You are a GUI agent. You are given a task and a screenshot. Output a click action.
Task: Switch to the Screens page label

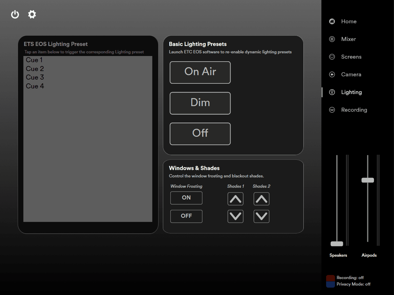(351, 57)
